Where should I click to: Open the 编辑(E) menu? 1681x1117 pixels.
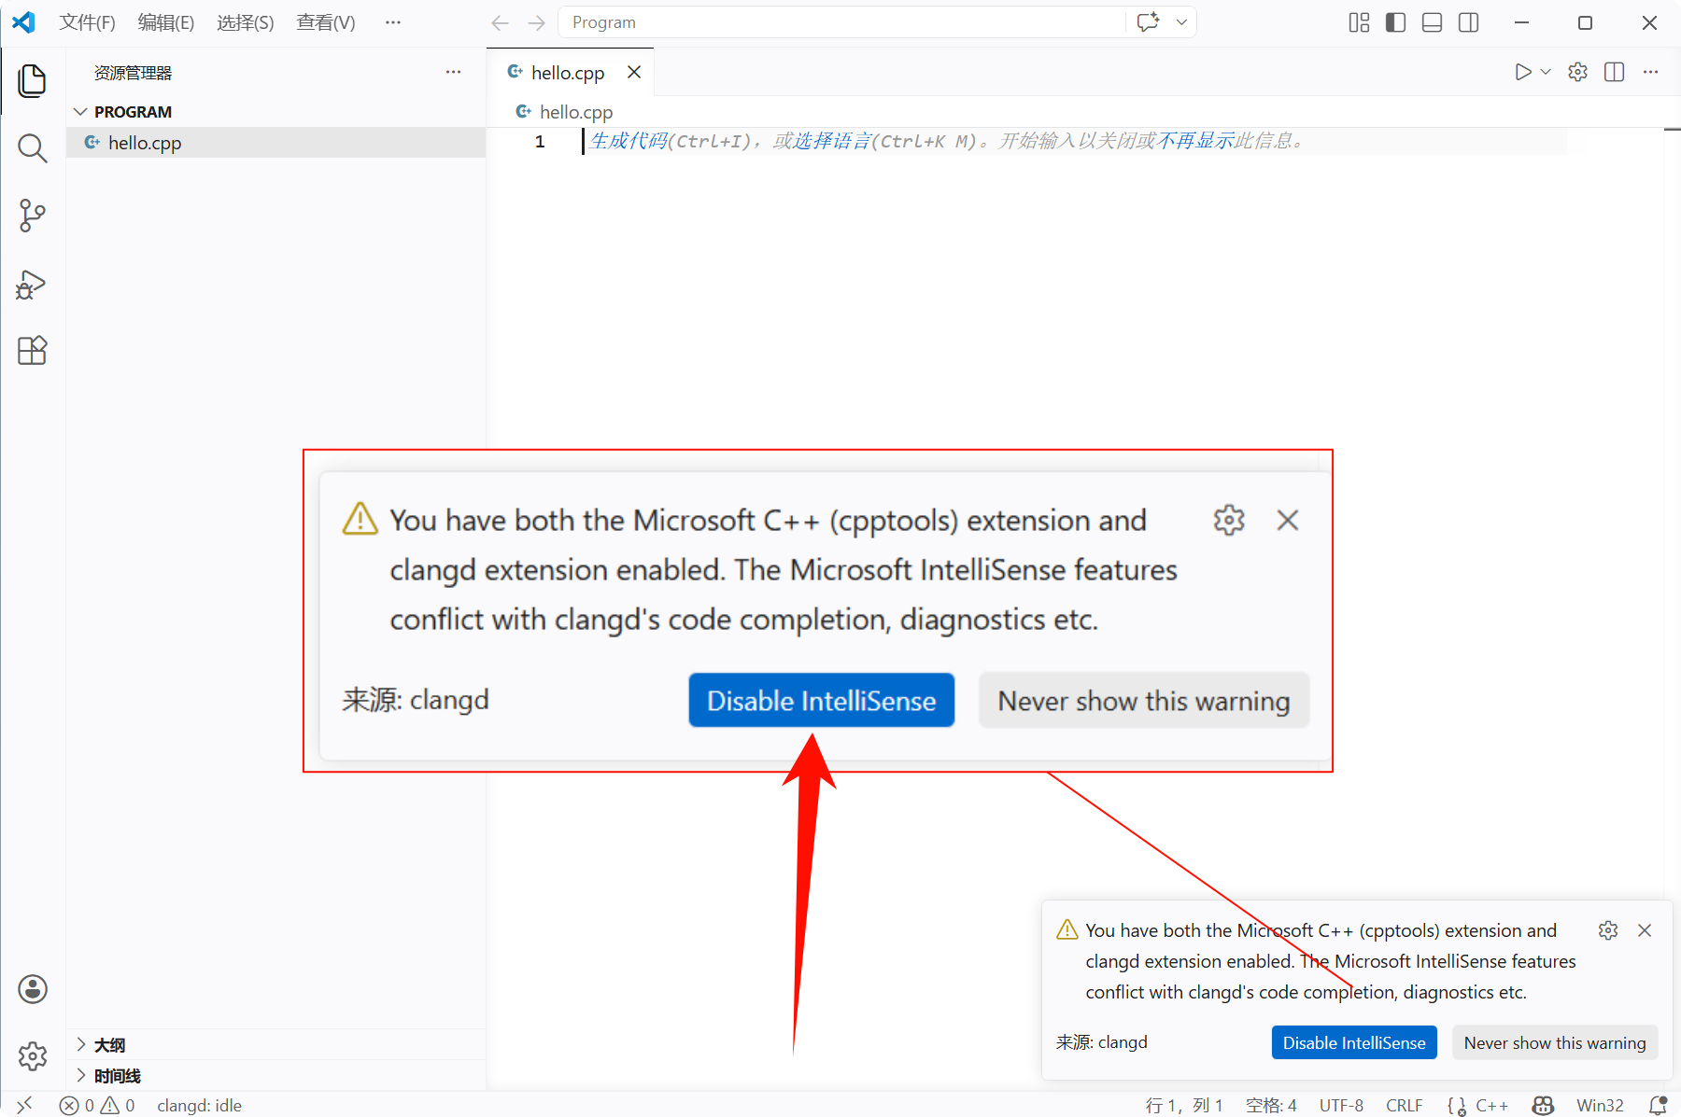pyautogui.click(x=166, y=22)
